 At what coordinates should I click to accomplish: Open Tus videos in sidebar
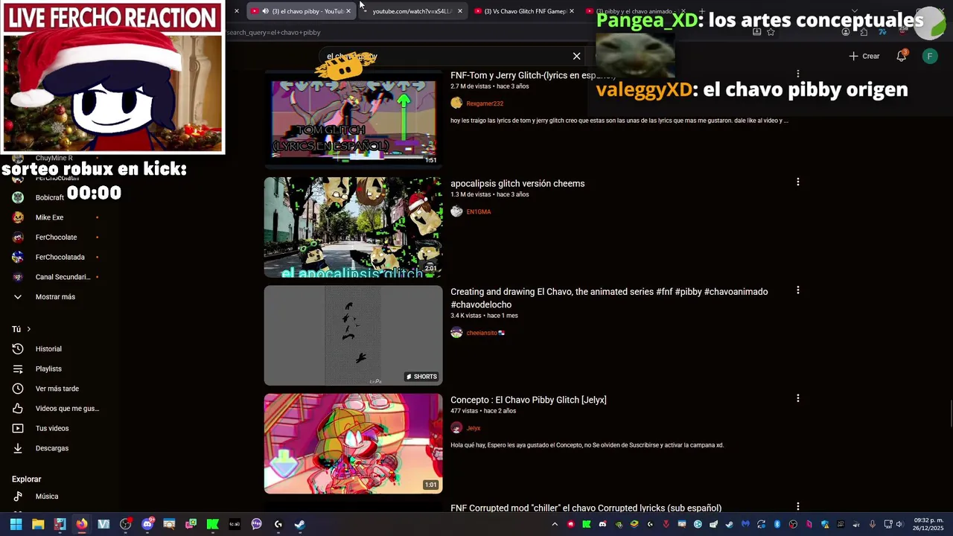[x=52, y=428]
